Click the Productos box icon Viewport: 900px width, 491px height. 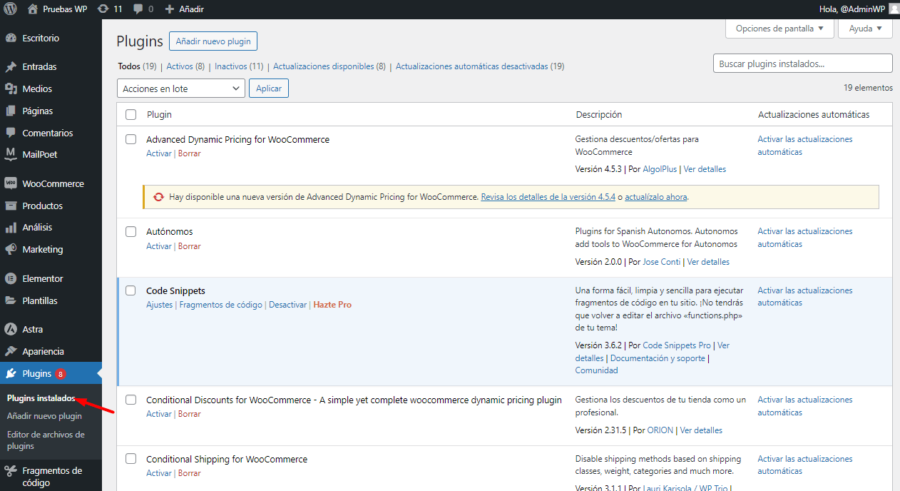coord(11,206)
